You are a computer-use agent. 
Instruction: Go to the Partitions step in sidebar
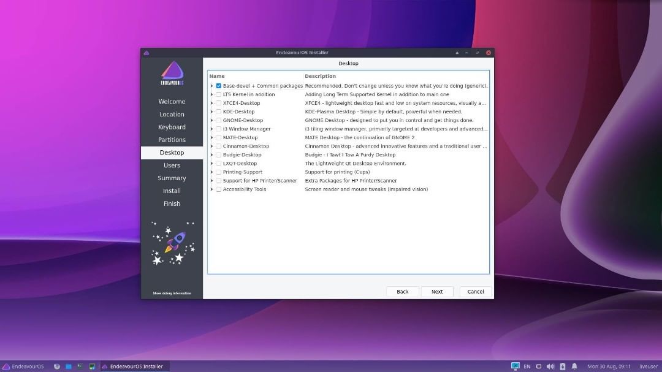click(x=172, y=140)
